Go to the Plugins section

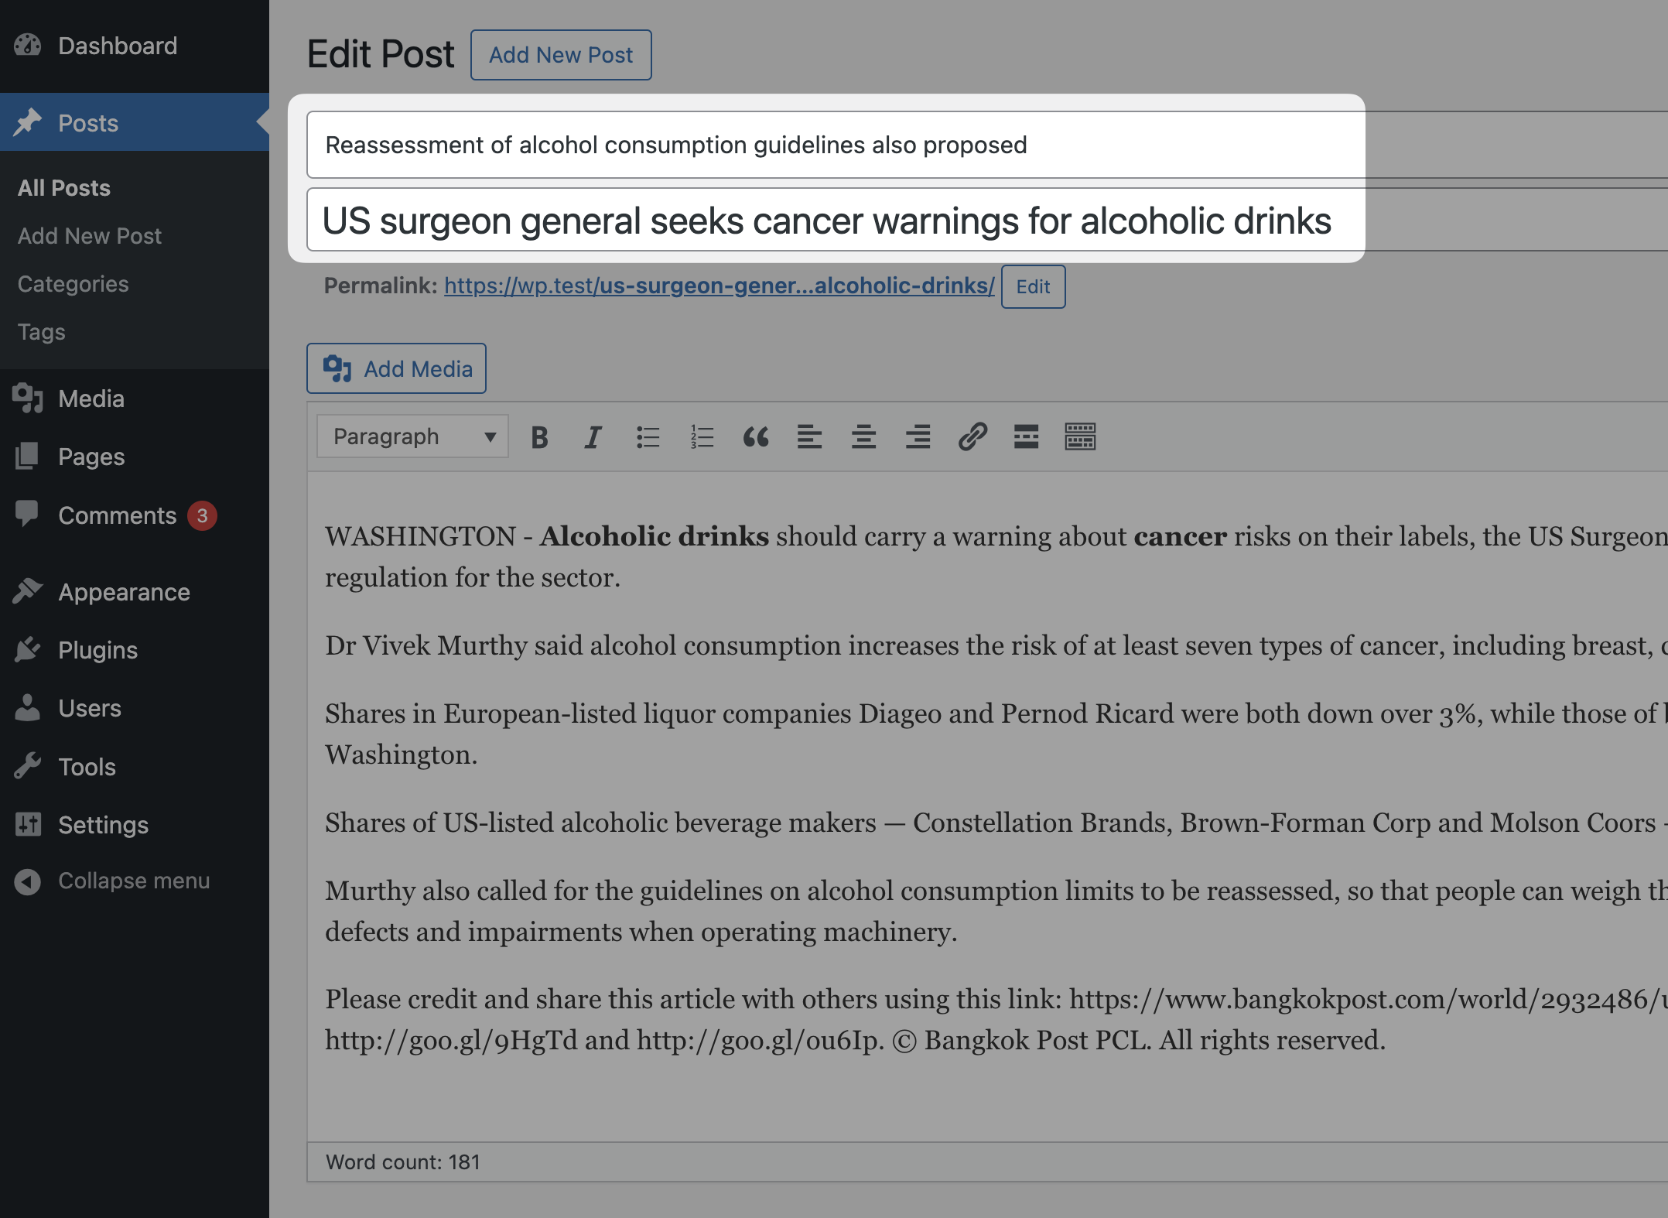(x=97, y=651)
